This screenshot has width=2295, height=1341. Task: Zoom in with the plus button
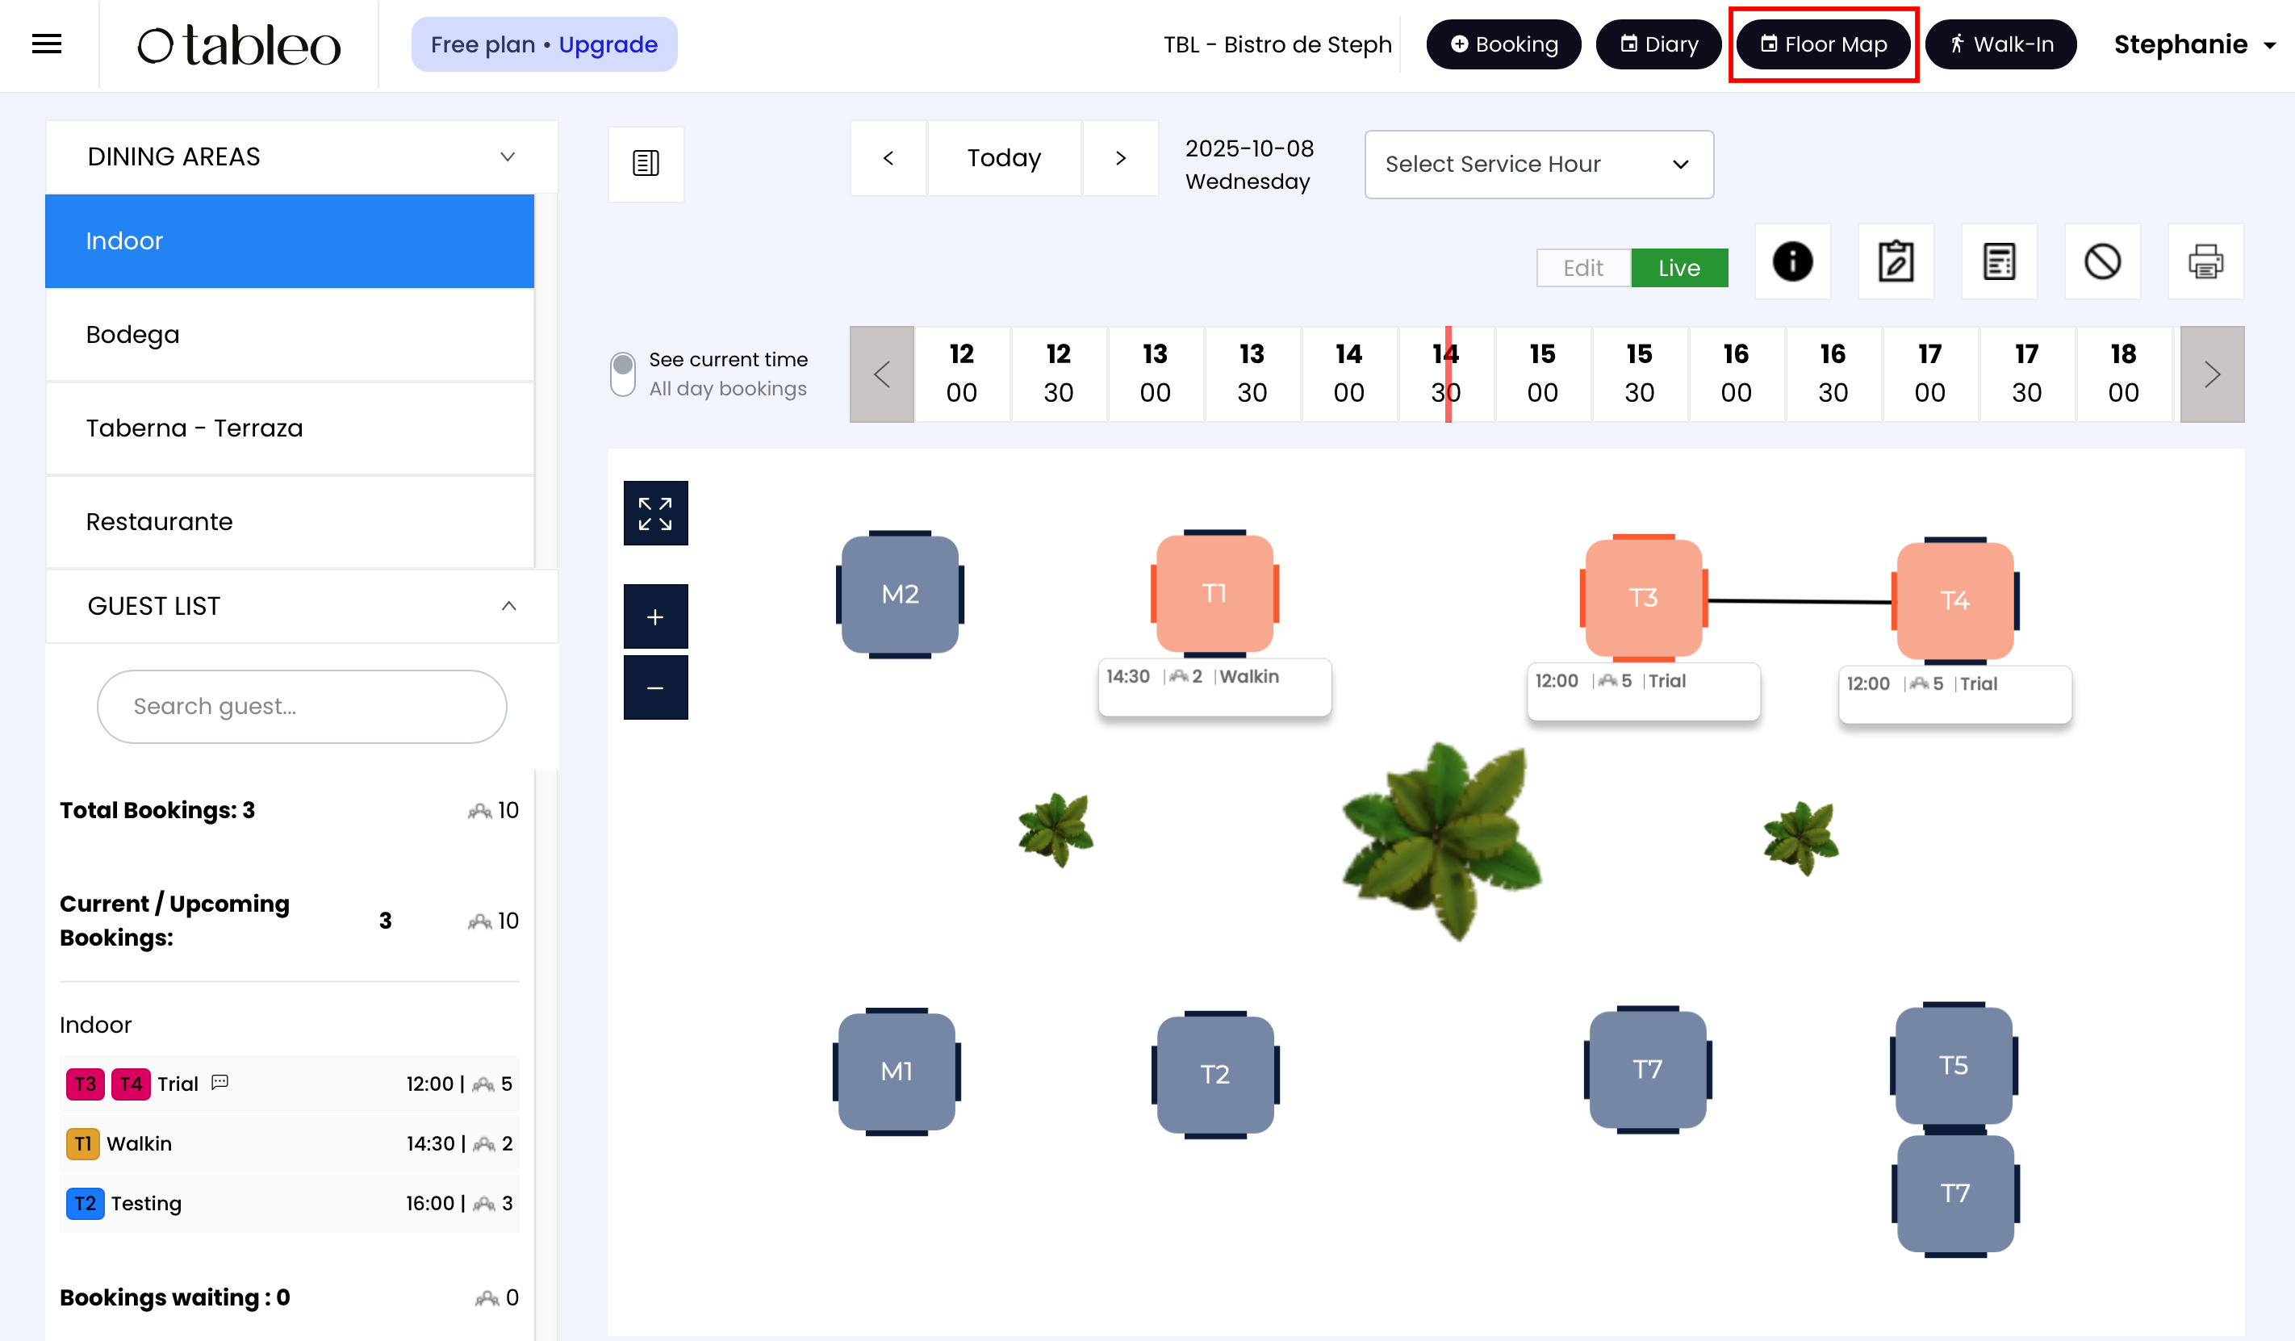click(654, 617)
